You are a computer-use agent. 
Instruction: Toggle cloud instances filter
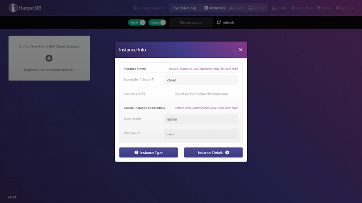157,22
